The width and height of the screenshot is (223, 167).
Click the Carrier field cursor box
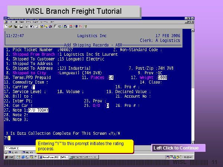[x=34, y=87]
